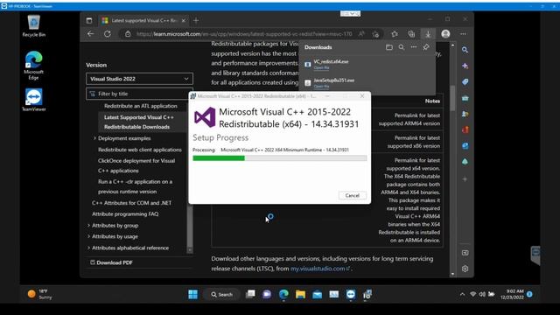
Task: Open the read aloud icon in address bar
Action: pyautogui.click(x=361, y=34)
